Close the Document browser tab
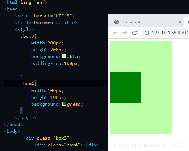 point(180,22)
